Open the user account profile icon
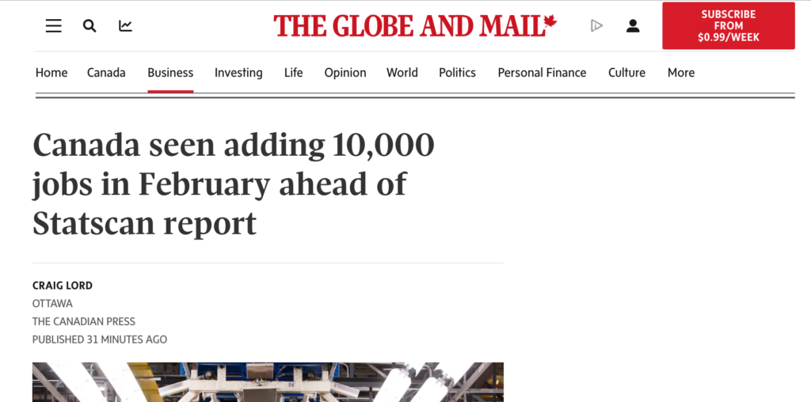The image size is (811, 402). tap(633, 26)
